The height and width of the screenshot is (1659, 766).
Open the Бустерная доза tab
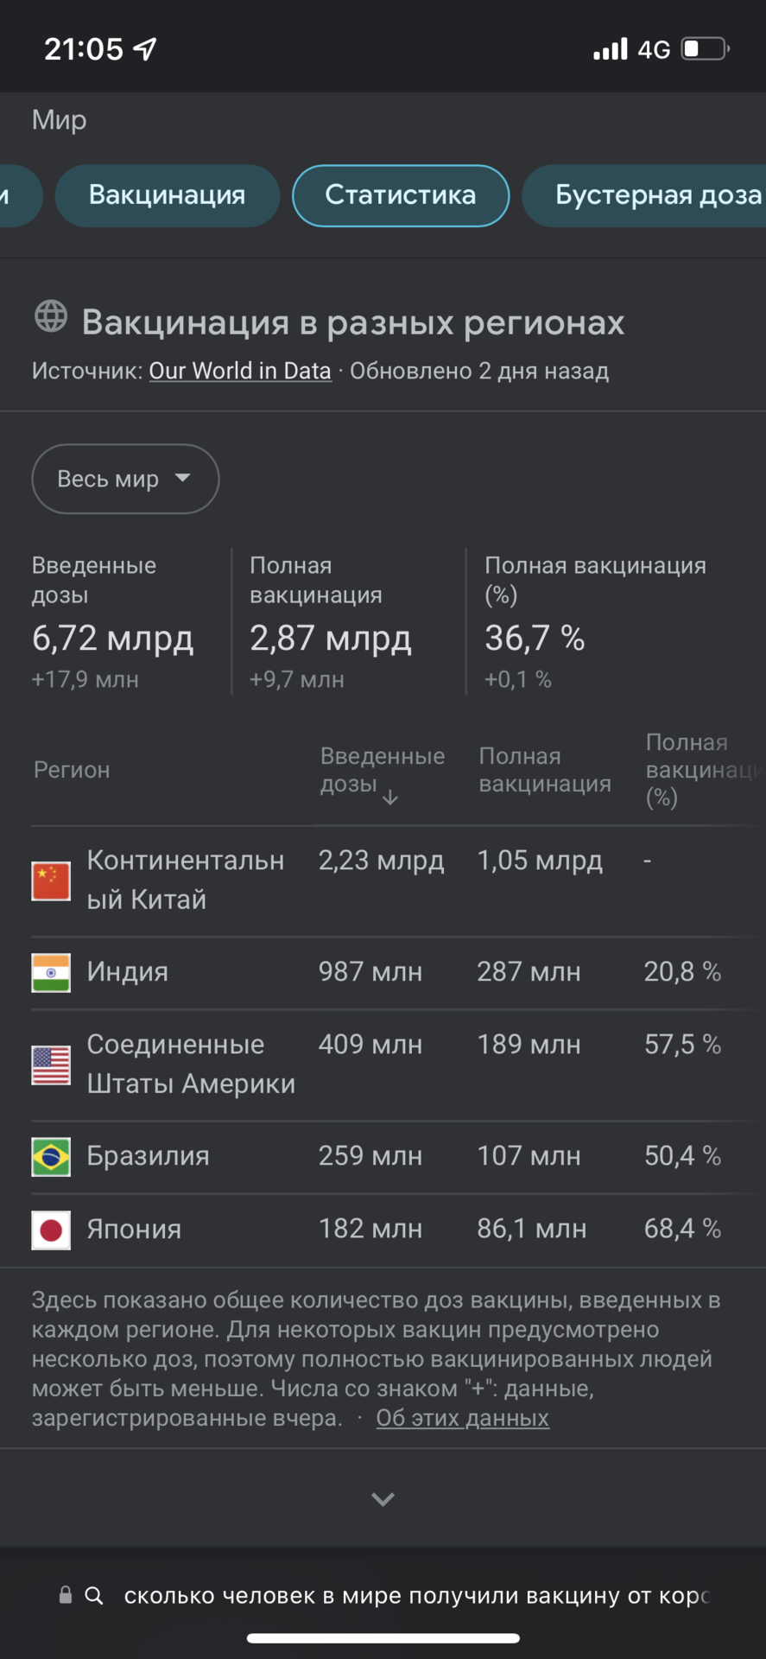(x=644, y=195)
